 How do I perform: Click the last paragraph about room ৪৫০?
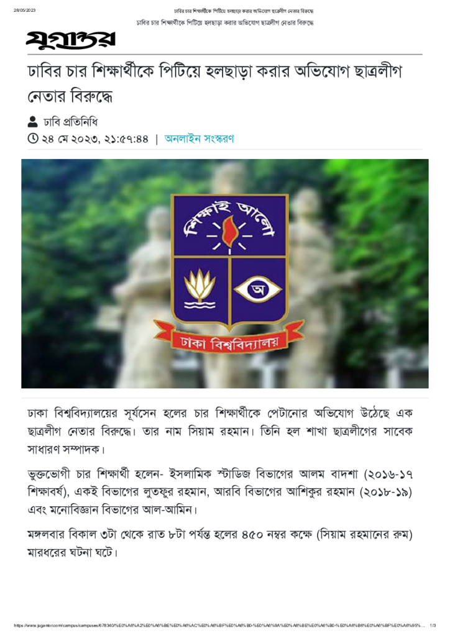pyautogui.click(x=220, y=543)
